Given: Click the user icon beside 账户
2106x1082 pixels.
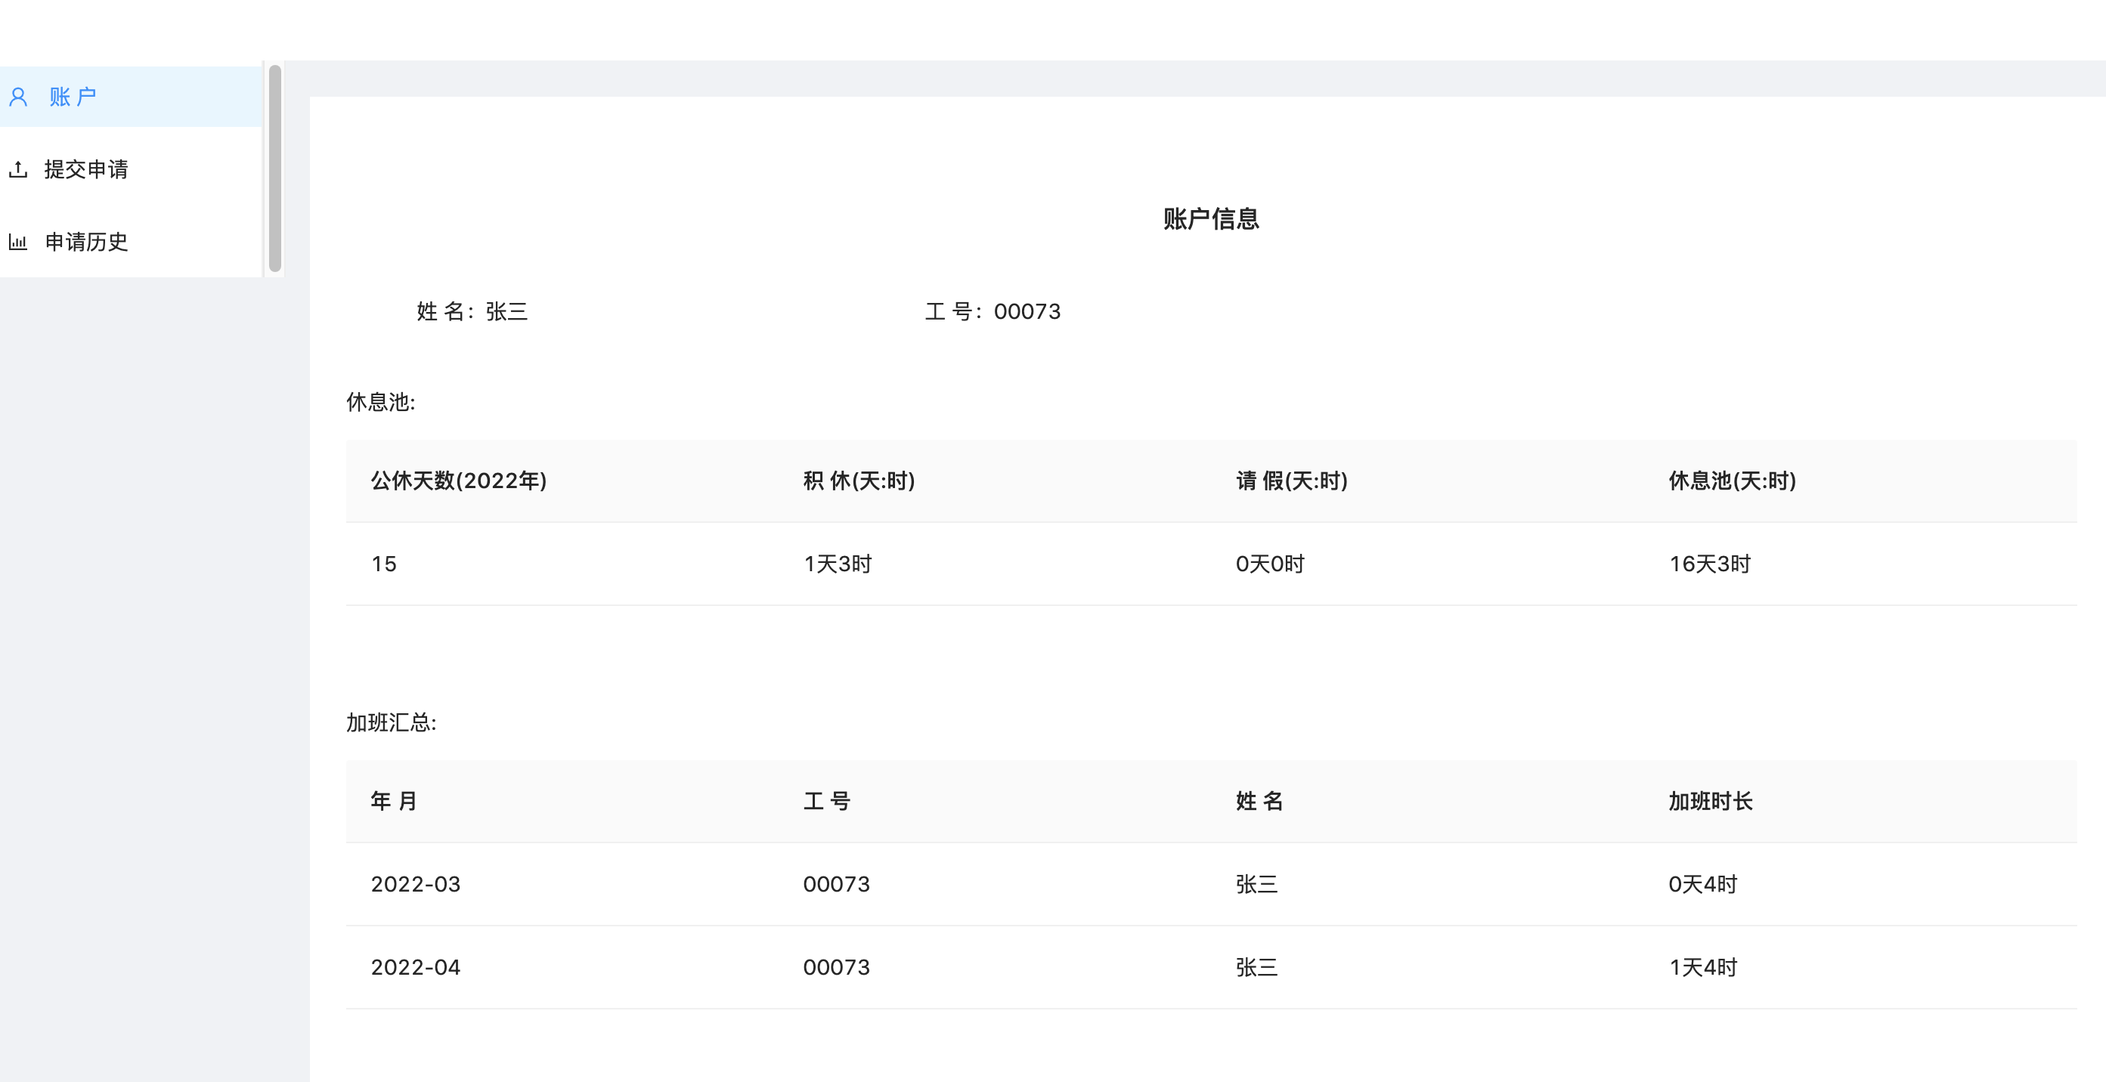Looking at the screenshot, I should tap(18, 97).
